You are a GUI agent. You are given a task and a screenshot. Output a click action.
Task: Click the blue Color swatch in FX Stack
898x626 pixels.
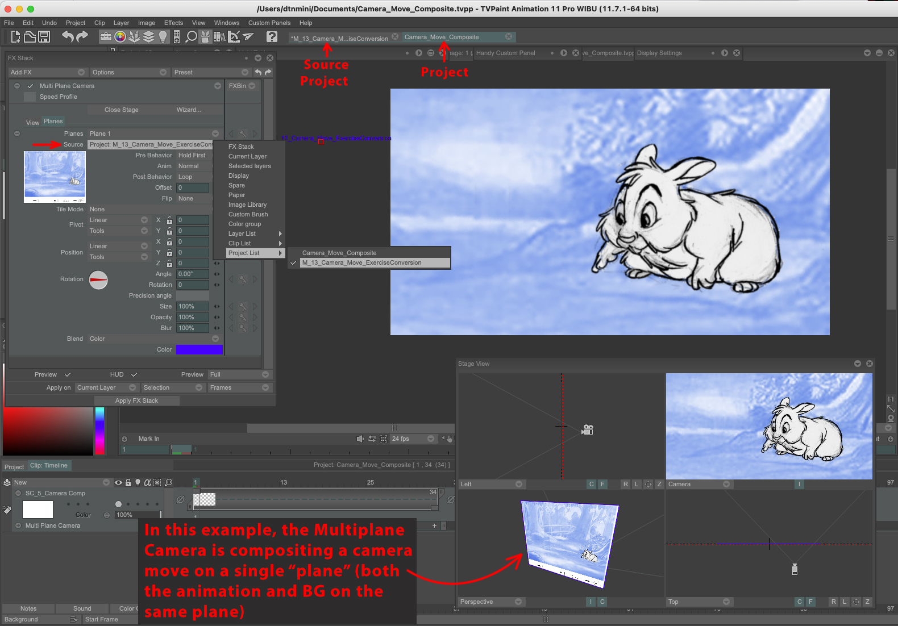(199, 349)
